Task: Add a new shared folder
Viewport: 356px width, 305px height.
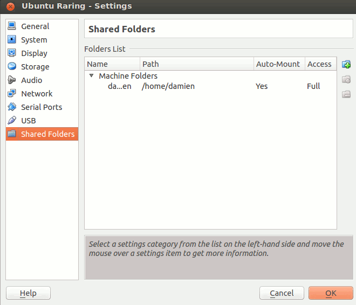Action: coord(346,65)
